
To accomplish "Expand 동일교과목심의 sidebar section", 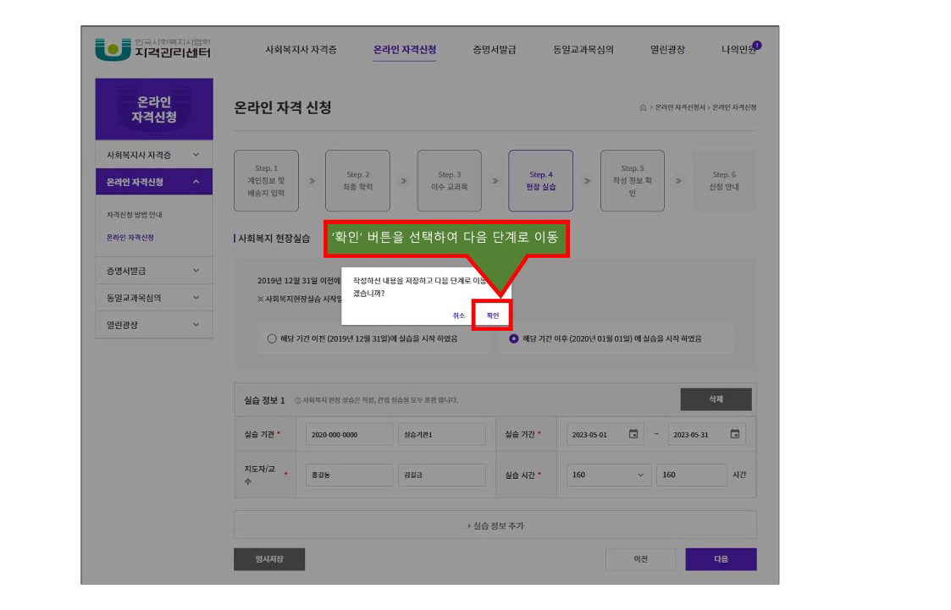I will (154, 298).
